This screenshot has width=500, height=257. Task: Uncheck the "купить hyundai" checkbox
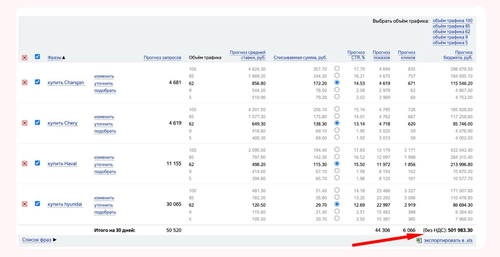tap(37, 203)
